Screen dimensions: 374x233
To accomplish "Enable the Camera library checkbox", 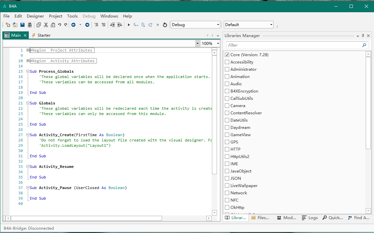I will 227,106.
